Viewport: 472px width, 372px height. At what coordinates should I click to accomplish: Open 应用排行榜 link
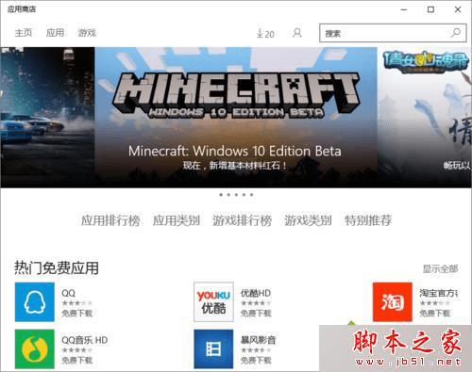coord(110,220)
